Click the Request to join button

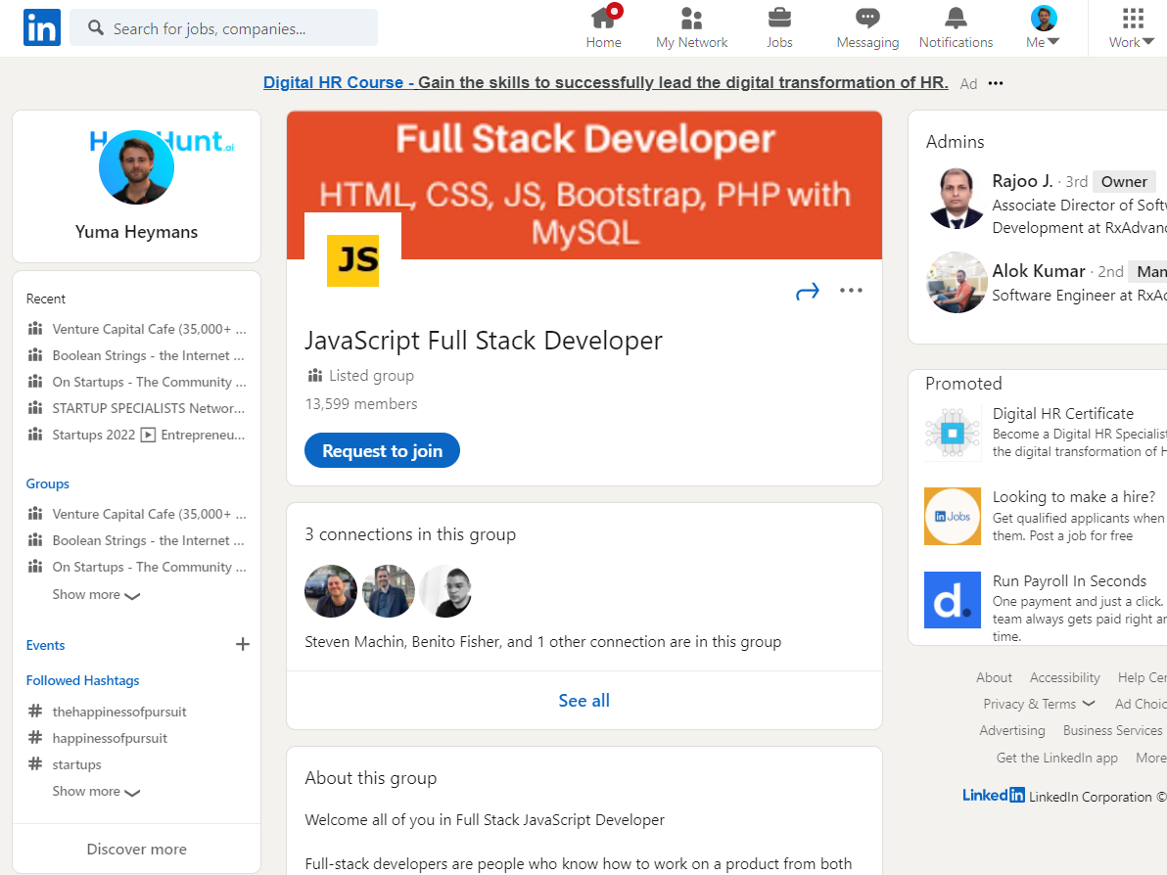click(382, 450)
